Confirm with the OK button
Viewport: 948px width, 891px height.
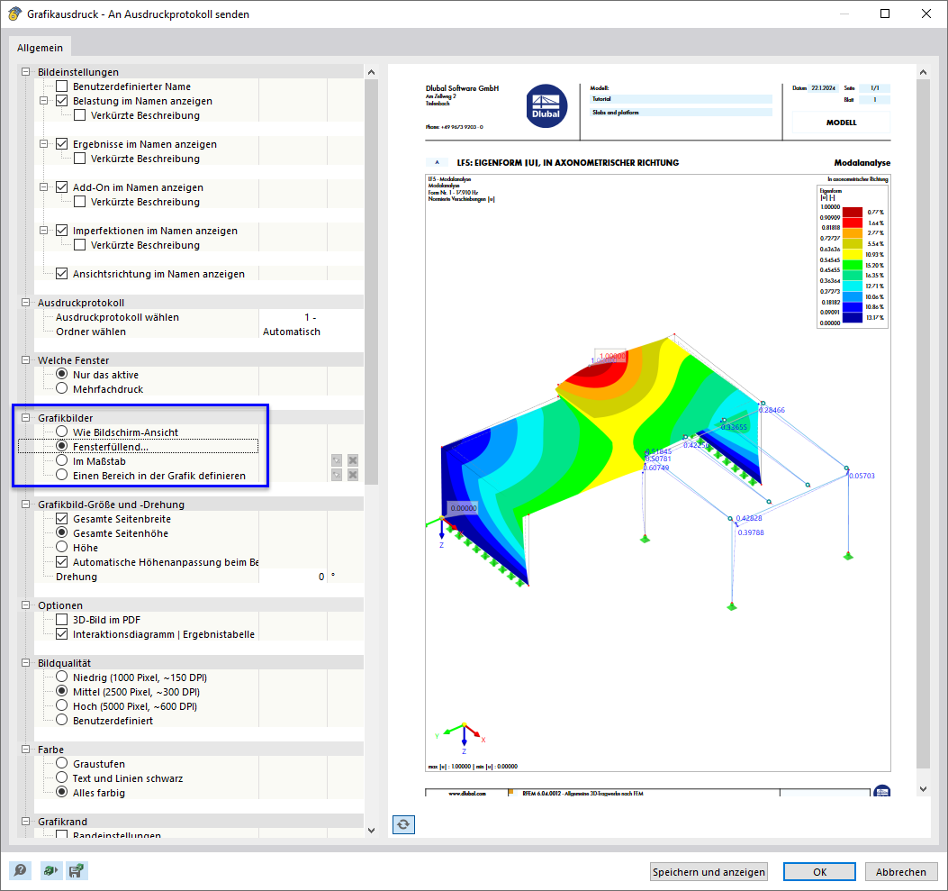tap(819, 872)
